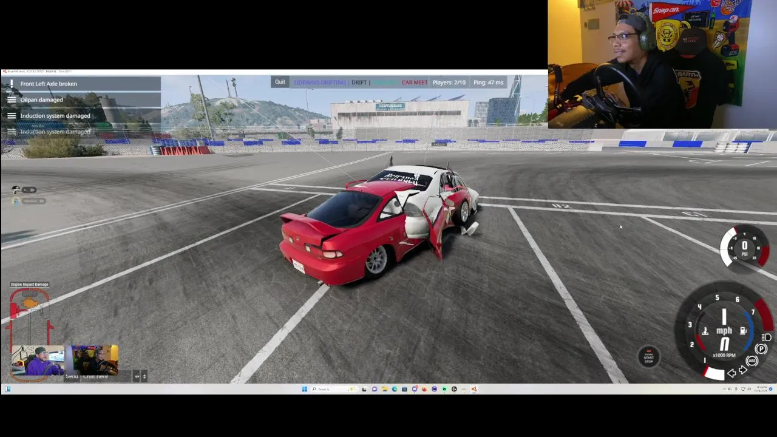The width and height of the screenshot is (777, 437).
Task: Click the fuel pump gauge icon
Action: pos(742,331)
